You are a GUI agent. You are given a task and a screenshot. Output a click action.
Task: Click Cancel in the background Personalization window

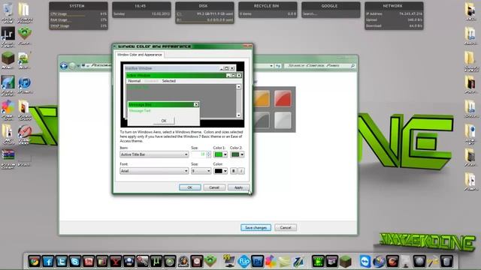pos(286,228)
